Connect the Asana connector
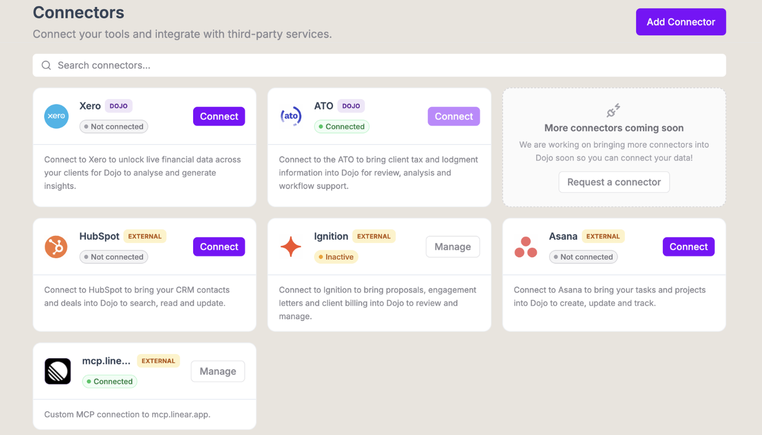The height and width of the screenshot is (435, 762). click(689, 247)
